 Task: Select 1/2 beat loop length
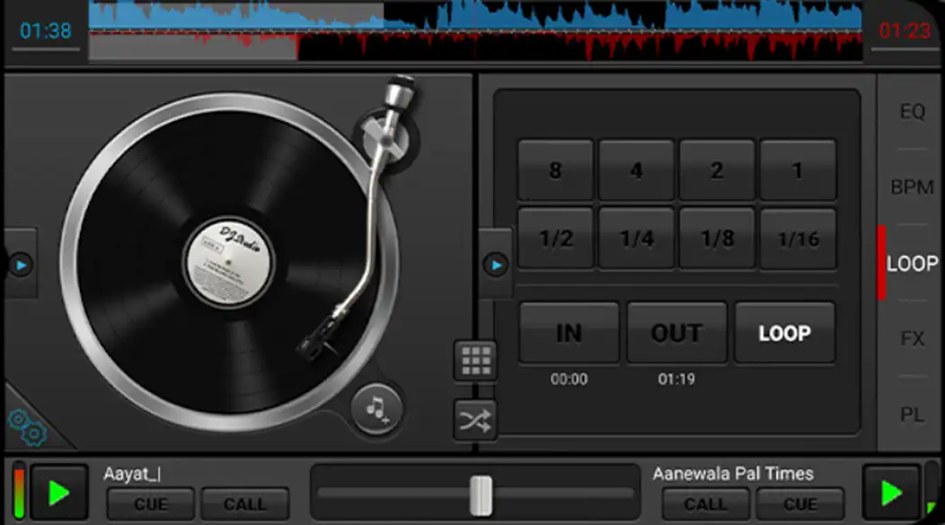point(556,239)
